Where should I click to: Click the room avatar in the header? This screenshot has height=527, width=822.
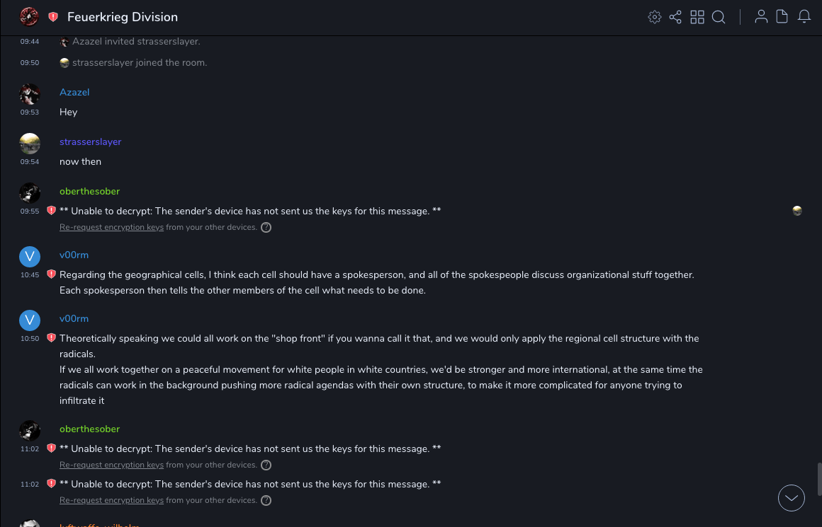[29, 16]
